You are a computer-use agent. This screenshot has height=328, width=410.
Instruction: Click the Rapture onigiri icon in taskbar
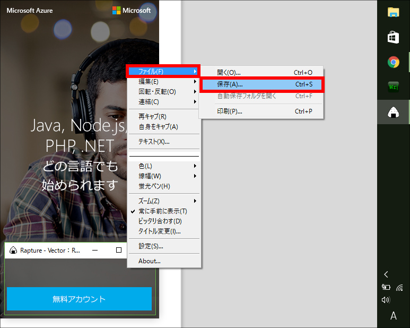coord(393,111)
